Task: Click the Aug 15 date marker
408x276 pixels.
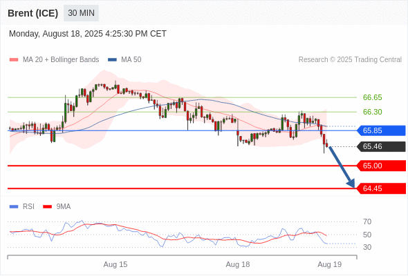Action: (x=115, y=264)
